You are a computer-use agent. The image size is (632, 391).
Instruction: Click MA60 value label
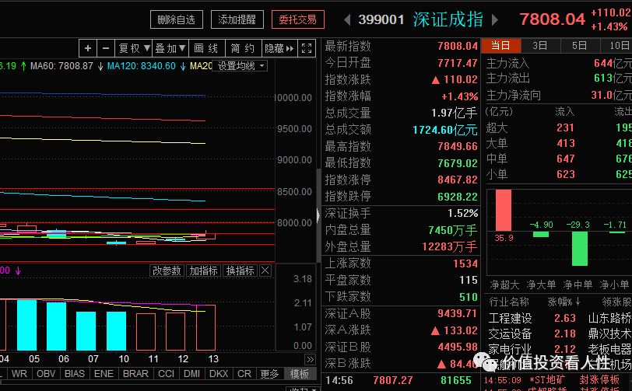point(61,65)
